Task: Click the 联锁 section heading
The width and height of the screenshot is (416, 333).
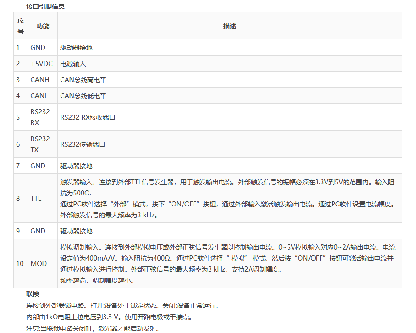Action: [32, 294]
